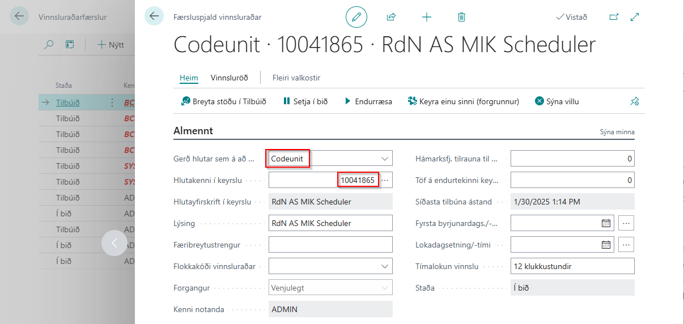684x324 pixels.
Task: Open lookup ellipsis beside 10041865
Action: click(x=385, y=180)
